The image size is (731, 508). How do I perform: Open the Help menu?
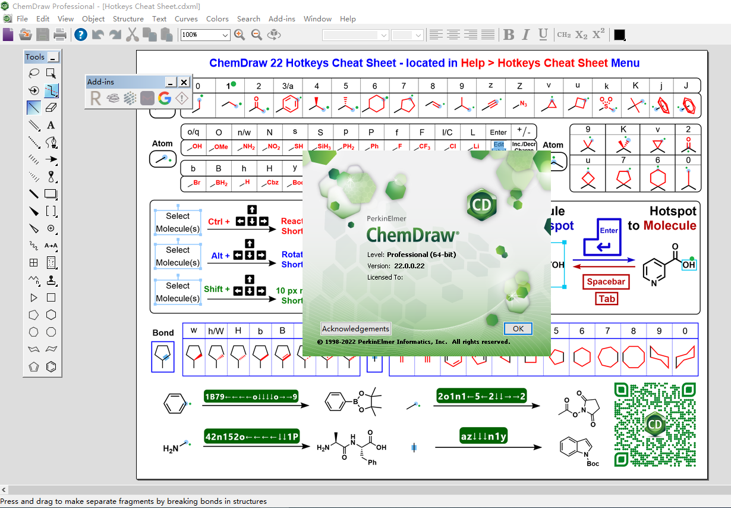click(x=348, y=19)
